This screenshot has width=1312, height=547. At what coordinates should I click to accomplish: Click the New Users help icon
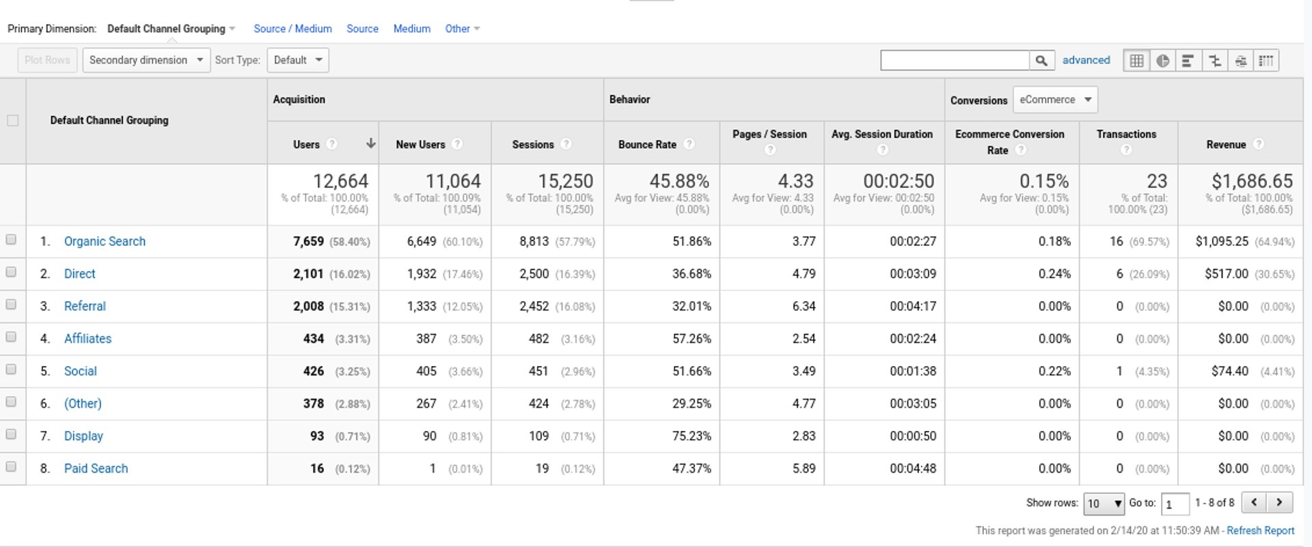(x=457, y=144)
